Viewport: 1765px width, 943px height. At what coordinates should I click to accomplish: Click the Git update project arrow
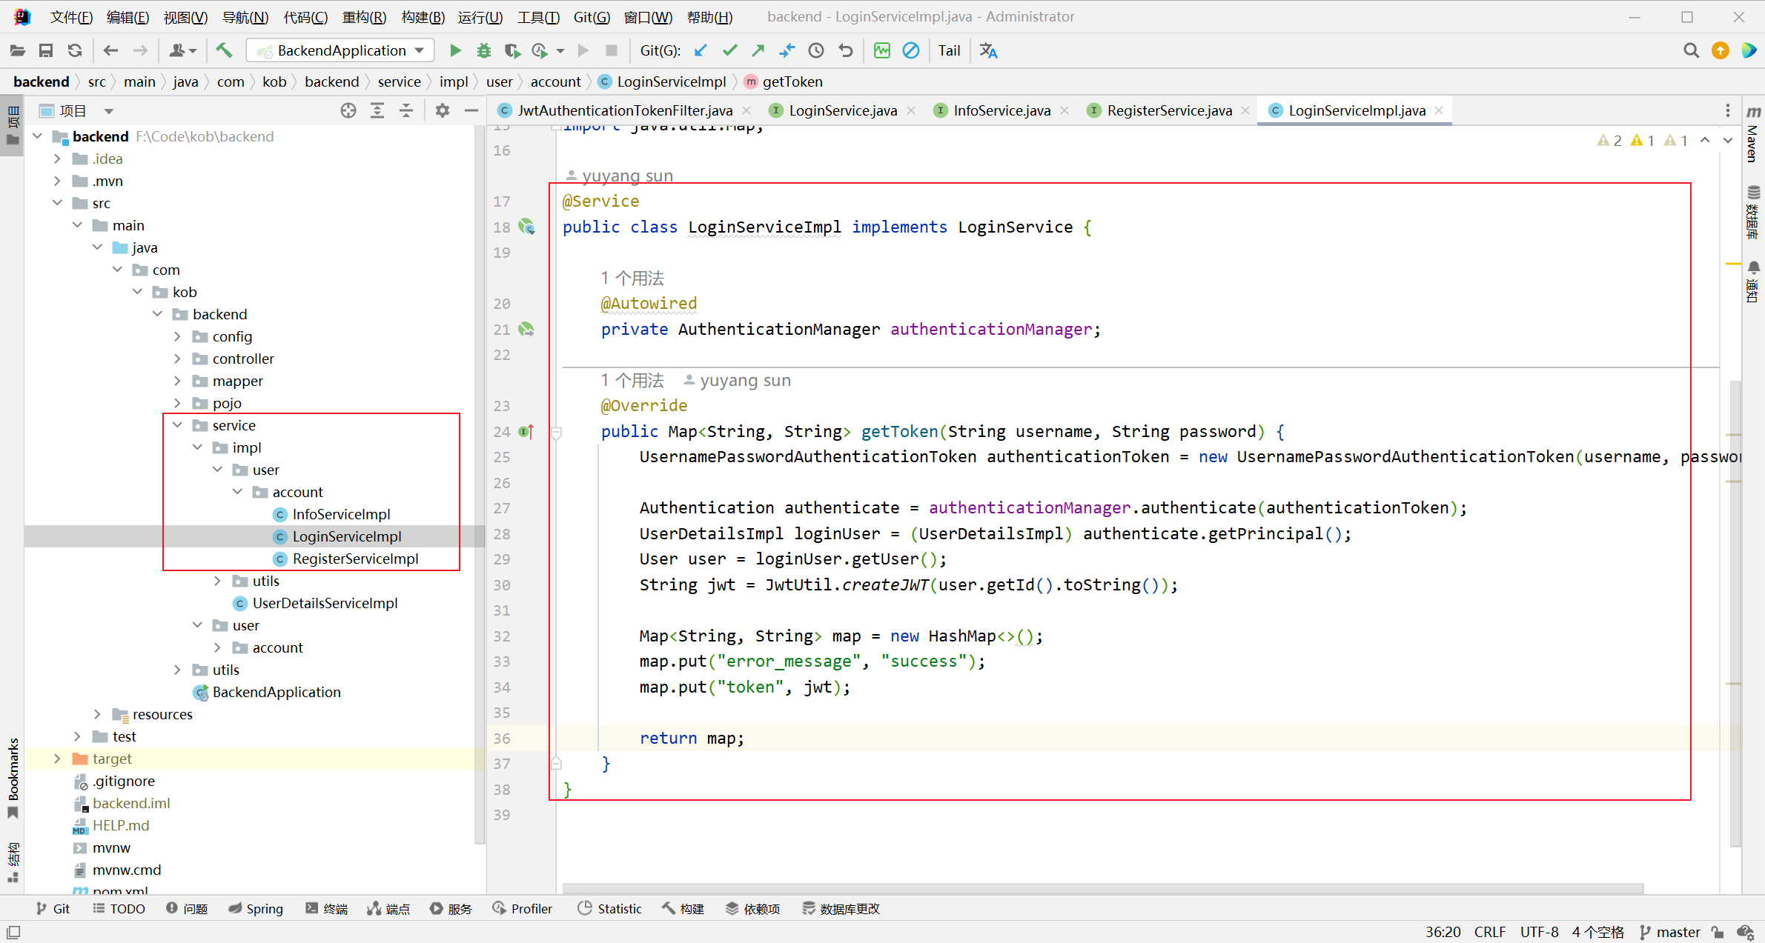701,50
